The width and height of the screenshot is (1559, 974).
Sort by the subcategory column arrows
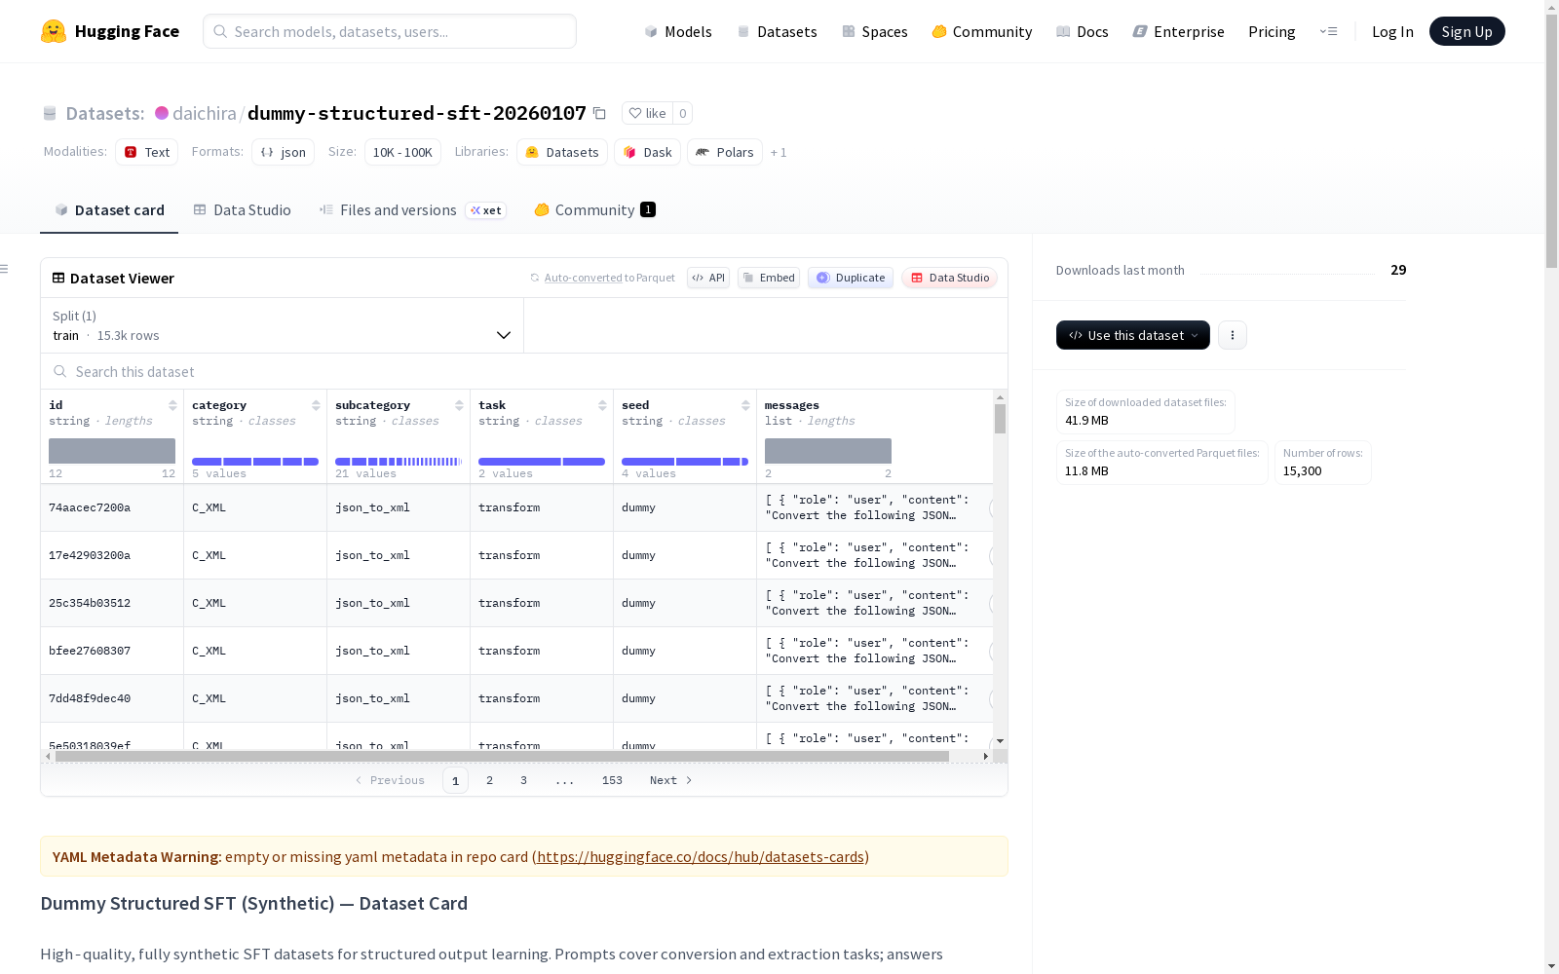pyautogui.click(x=459, y=405)
